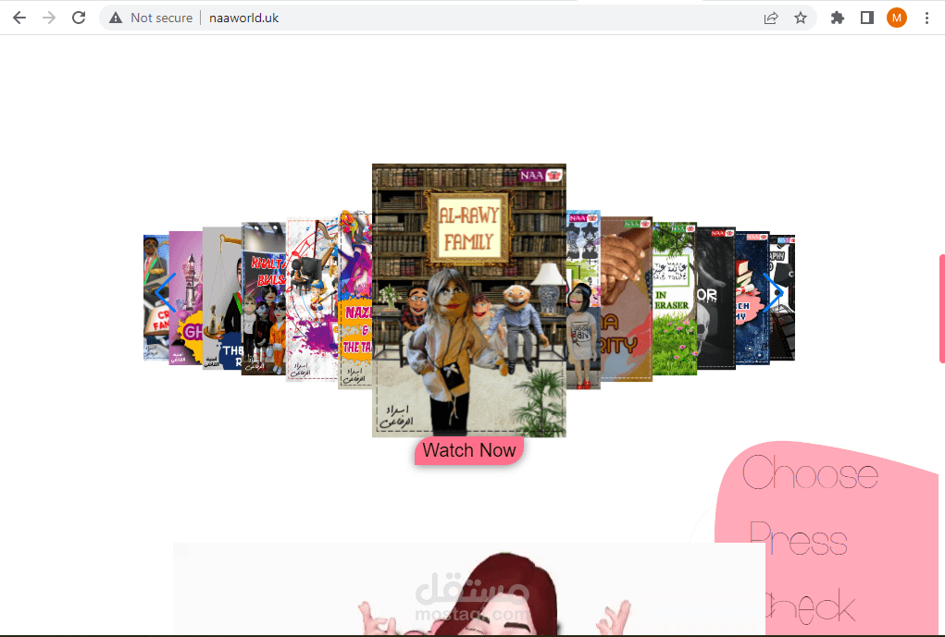
Task: Select the Khalti Bialsa poster
Action: (264, 298)
